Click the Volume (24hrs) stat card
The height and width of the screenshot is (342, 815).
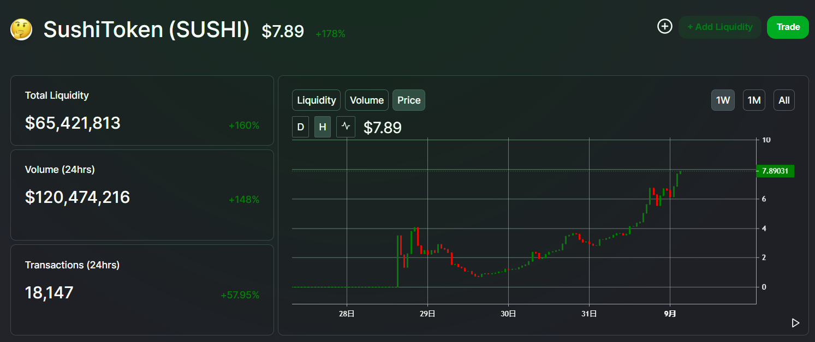tap(142, 195)
